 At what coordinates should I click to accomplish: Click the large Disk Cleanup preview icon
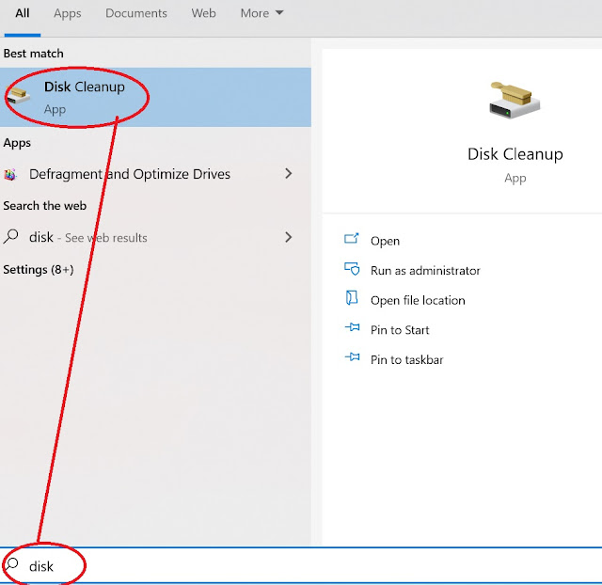pyautogui.click(x=515, y=100)
